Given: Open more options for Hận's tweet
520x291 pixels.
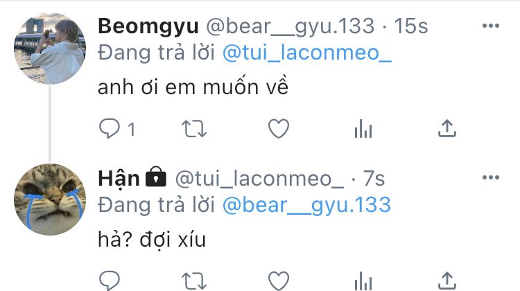Looking at the screenshot, I should (x=491, y=177).
